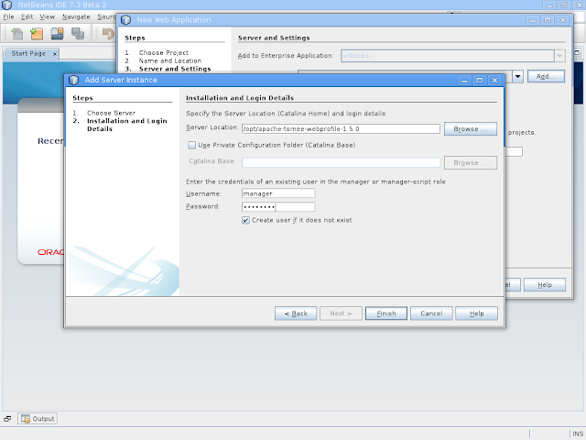Click the New Project toolbar icon

(x=37, y=34)
